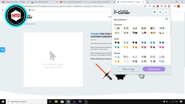Open Microsoft Store from taskbar
Image resolution: width=185 pixels, height=104 pixels.
coord(62,101)
